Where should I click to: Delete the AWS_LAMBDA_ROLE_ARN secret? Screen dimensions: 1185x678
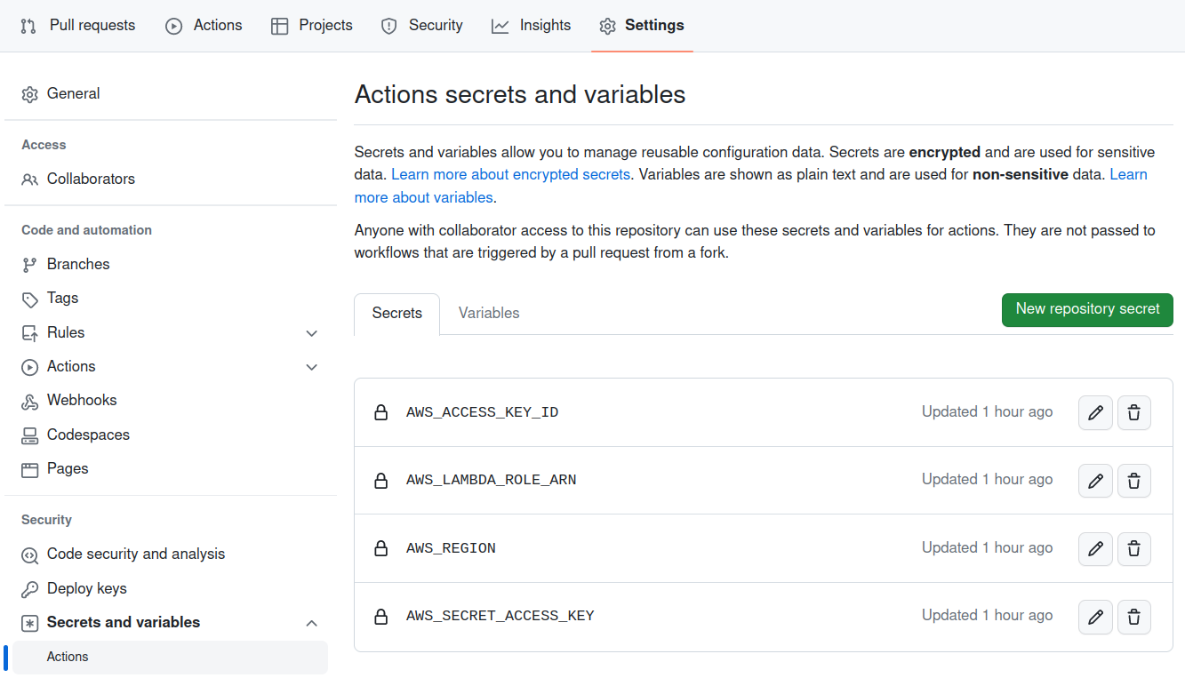(1133, 481)
